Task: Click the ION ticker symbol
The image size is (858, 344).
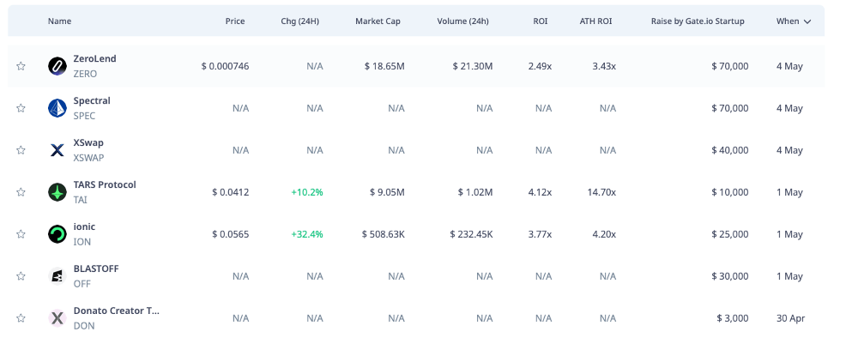Action: tap(82, 242)
